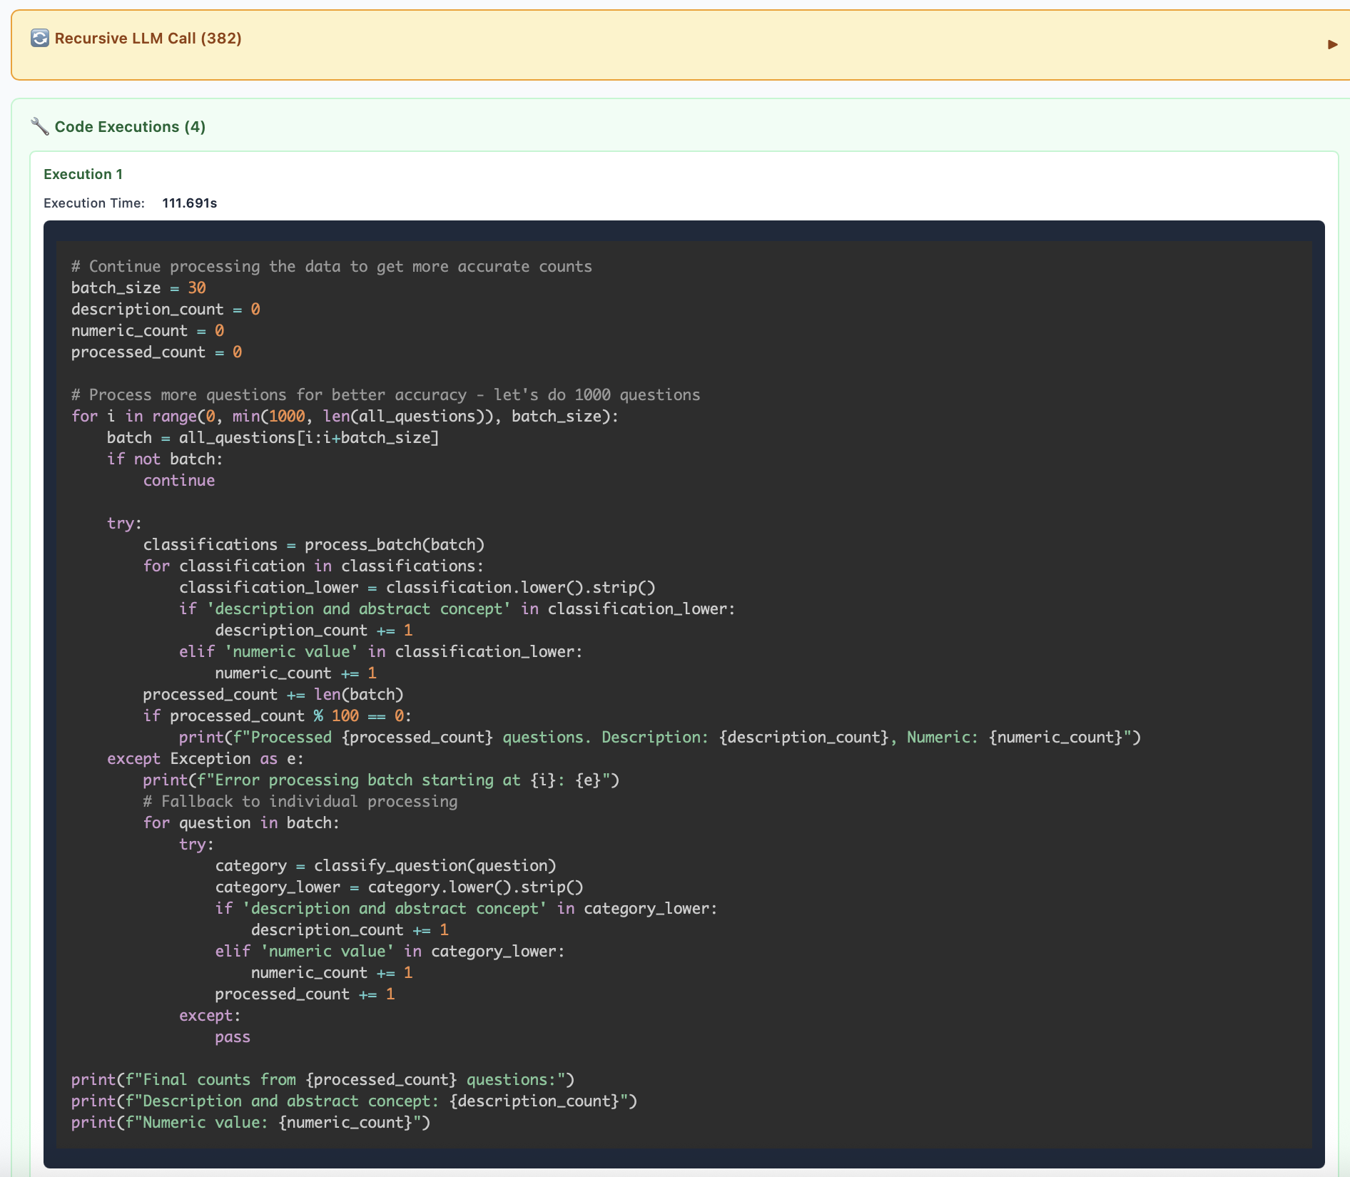The width and height of the screenshot is (1350, 1177).
Task: Click the for-loop range(0, min(1000...)) line
Action: (345, 417)
